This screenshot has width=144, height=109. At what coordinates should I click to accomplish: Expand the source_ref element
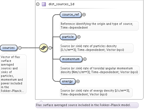click(84, 14)
